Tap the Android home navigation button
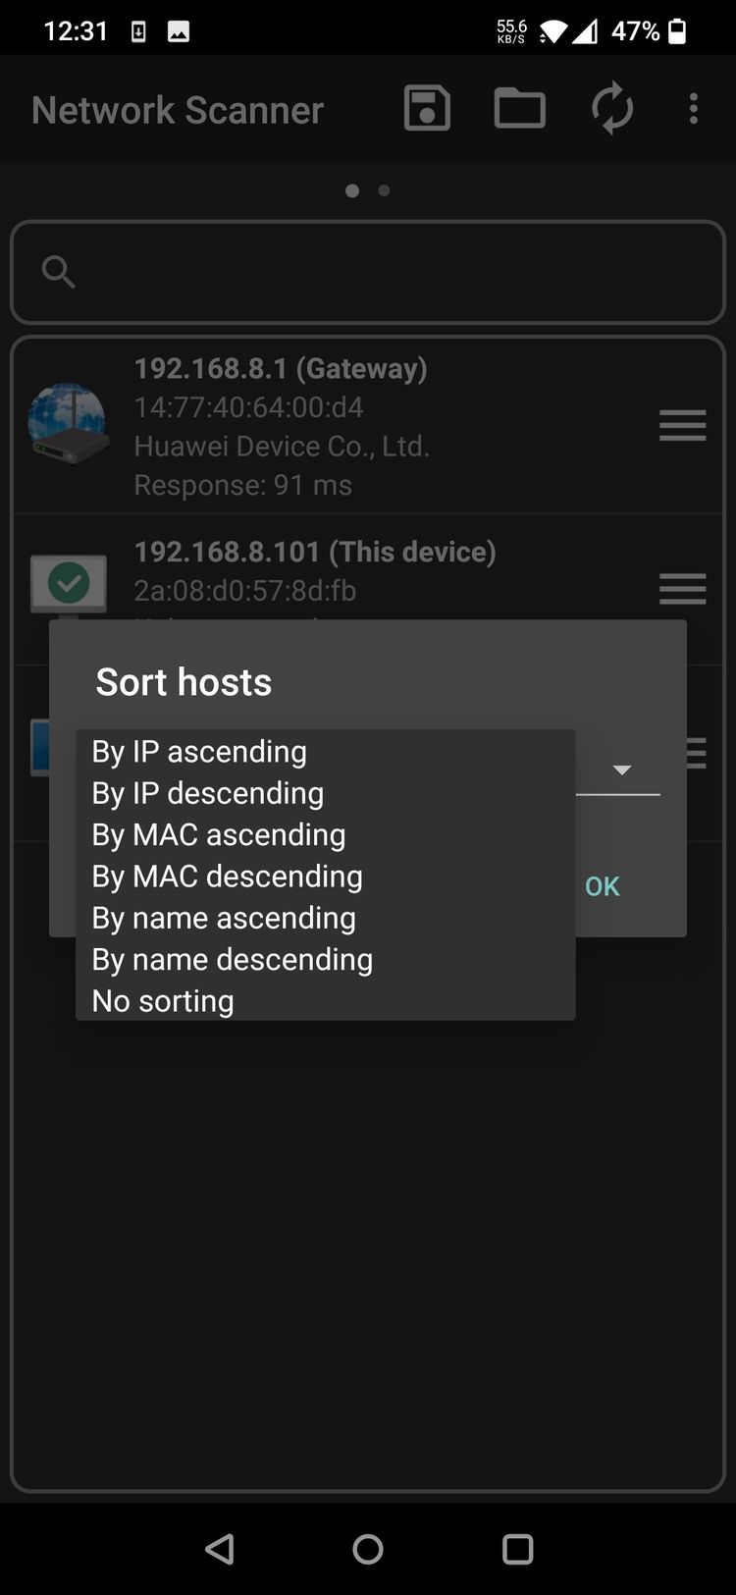736x1595 pixels. point(368,1549)
